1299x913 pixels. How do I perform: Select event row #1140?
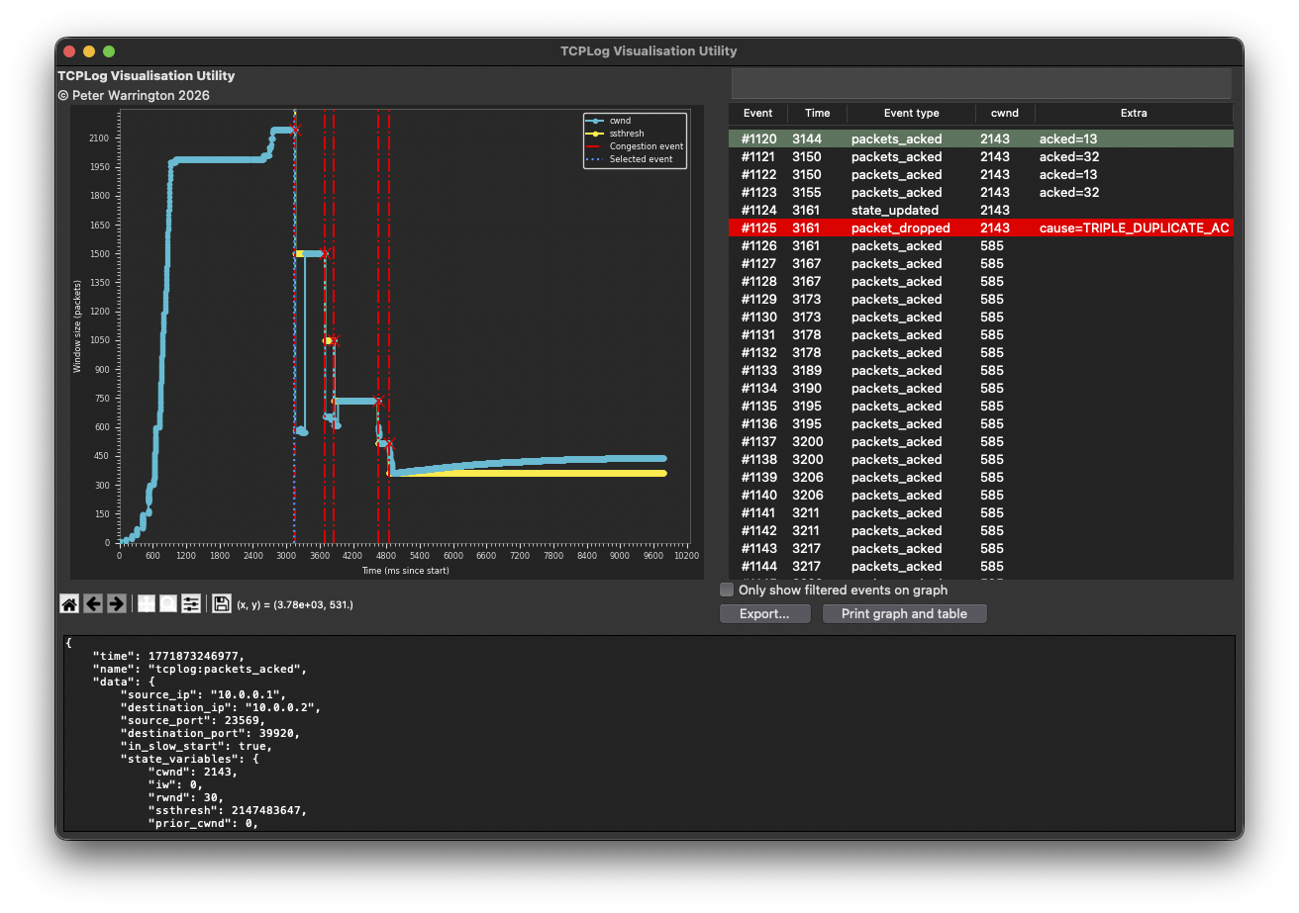click(x=981, y=496)
